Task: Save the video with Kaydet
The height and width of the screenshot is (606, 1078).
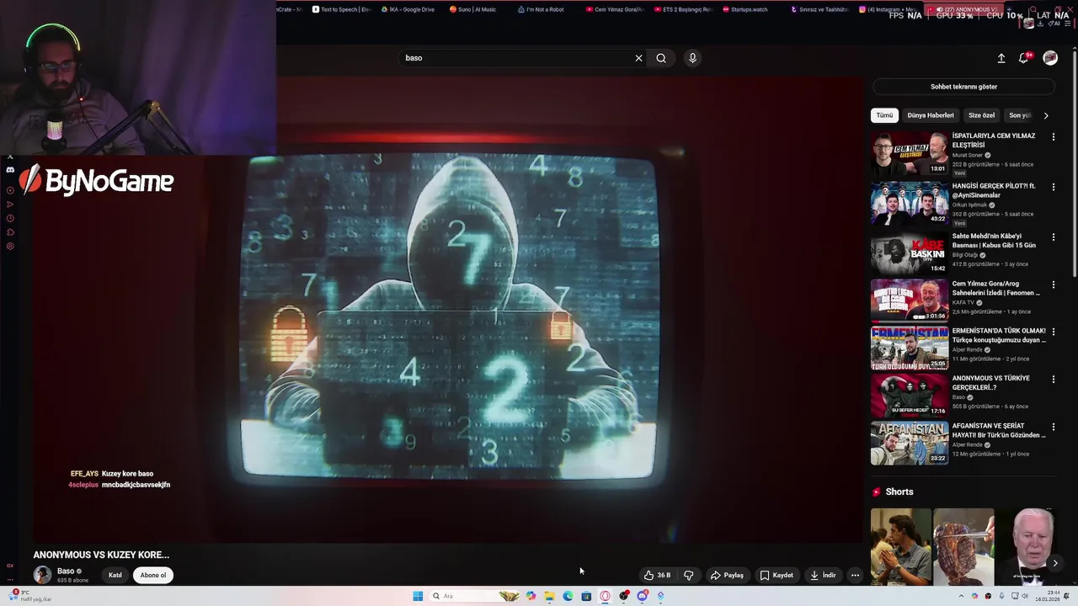Action: (776, 576)
